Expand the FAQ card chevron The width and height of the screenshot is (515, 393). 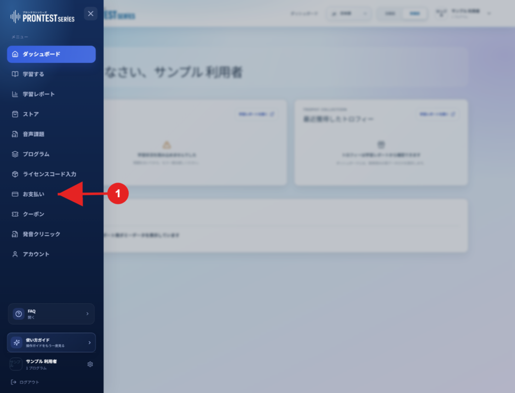click(x=87, y=314)
